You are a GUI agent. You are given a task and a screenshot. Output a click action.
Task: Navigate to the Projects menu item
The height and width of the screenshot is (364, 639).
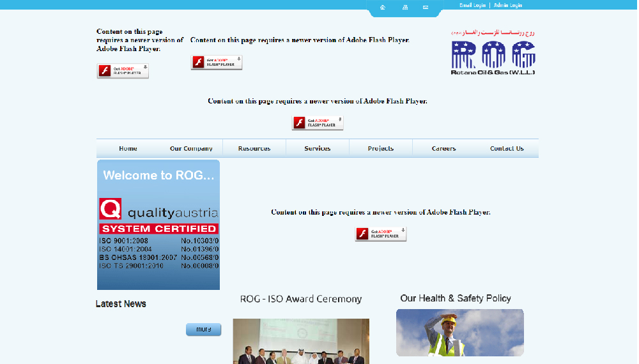tap(381, 149)
